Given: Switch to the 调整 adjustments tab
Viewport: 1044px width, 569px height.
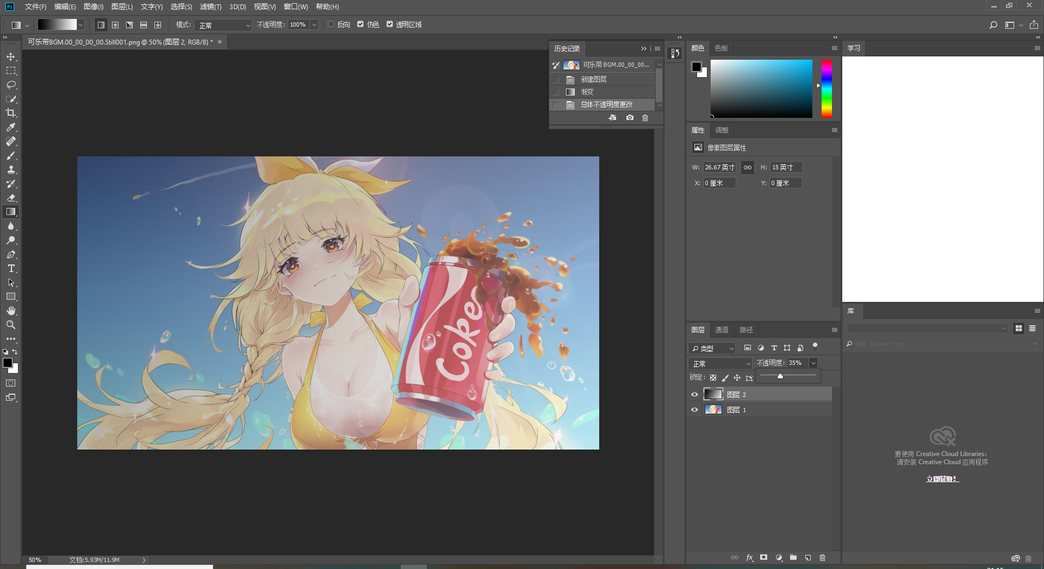Looking at the screenshot, I should coord(722,130).
